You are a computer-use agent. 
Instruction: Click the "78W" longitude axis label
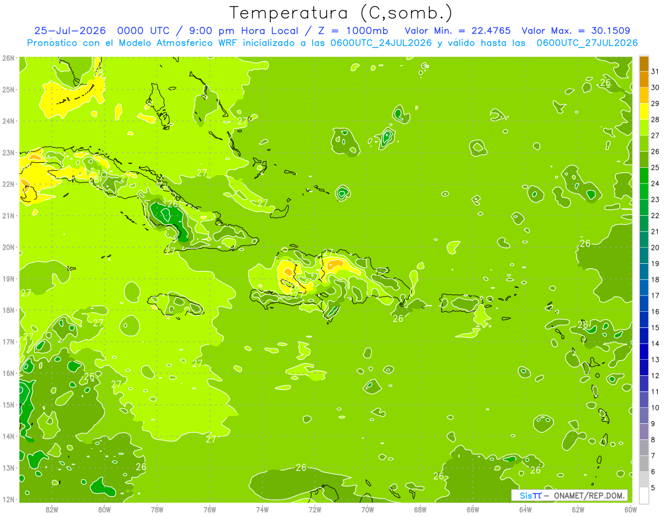click(157, 509)
